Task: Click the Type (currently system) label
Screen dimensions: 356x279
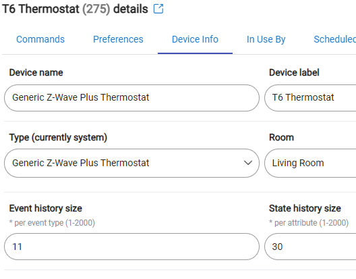Action: click(x=58, y=137)
